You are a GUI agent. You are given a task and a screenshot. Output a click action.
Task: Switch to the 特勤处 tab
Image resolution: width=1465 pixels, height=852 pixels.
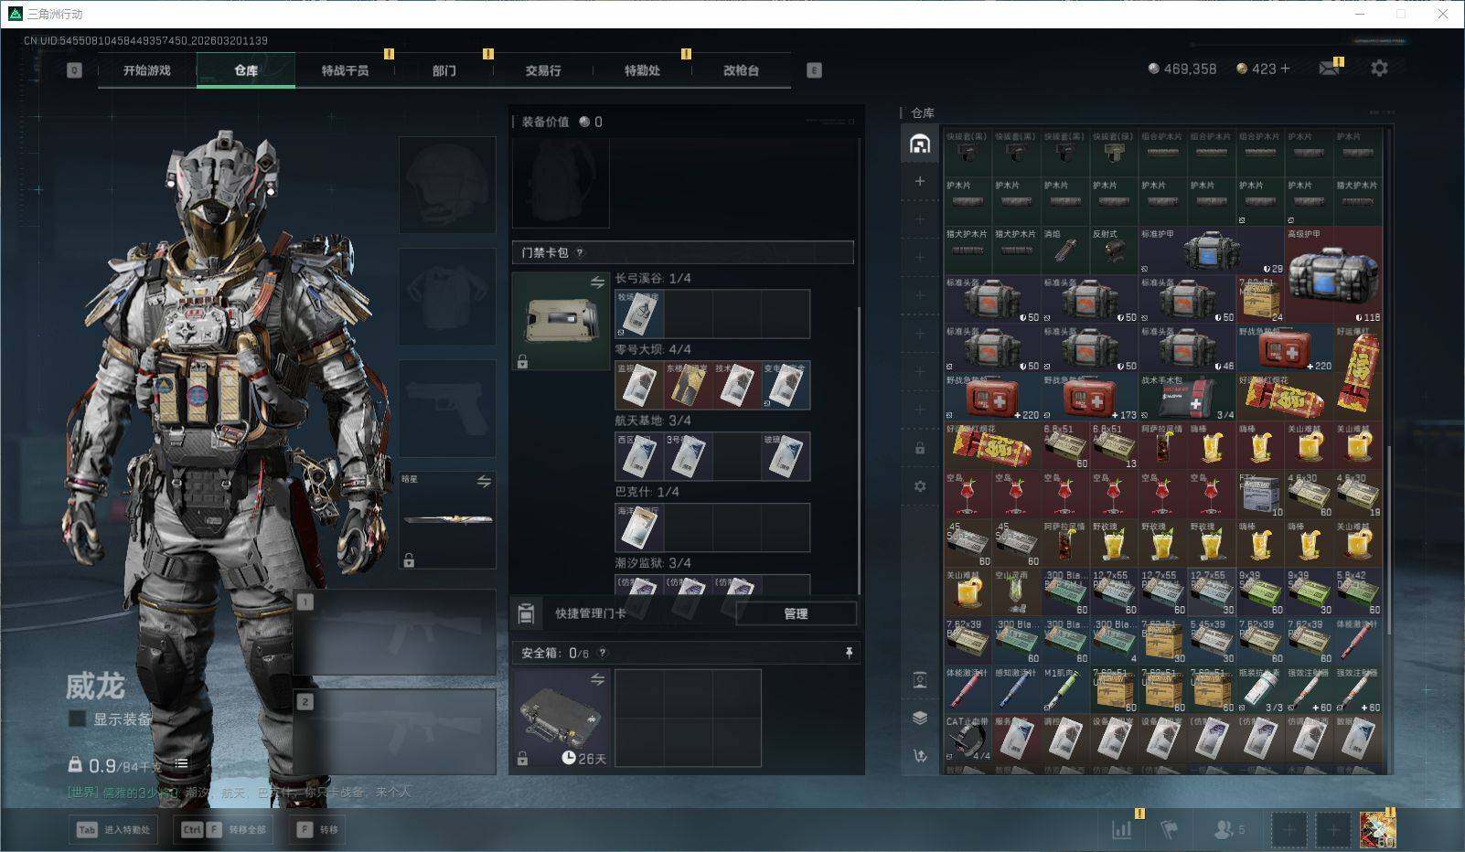pos(642,70)
